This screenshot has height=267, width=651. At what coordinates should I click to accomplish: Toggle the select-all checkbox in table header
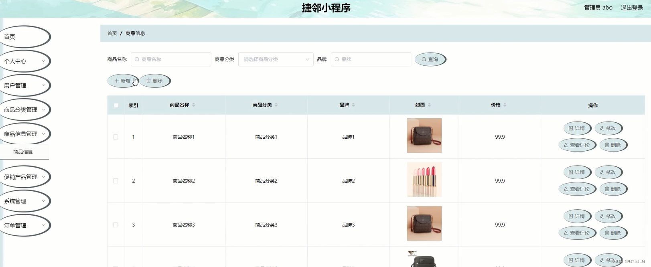coord(116,105)
